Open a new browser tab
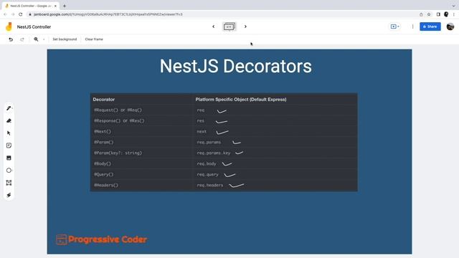This screenshot has width=459, height=258. tap(65, 6)
